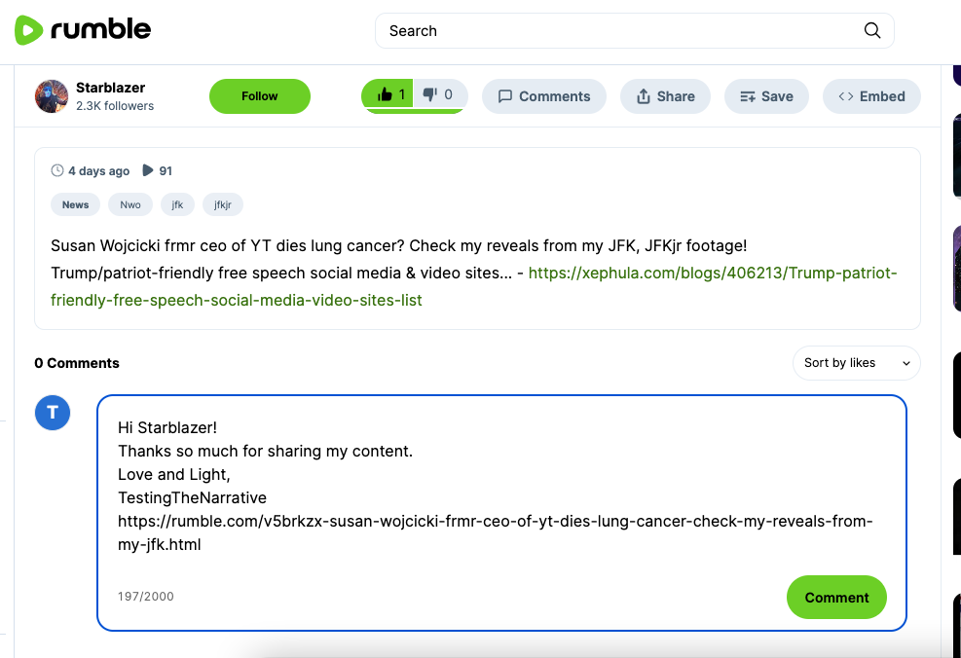The image size is (961, 658).
Task: Follow the Starblazer channel
Action: pyautogui.click(x=260, y=96)
